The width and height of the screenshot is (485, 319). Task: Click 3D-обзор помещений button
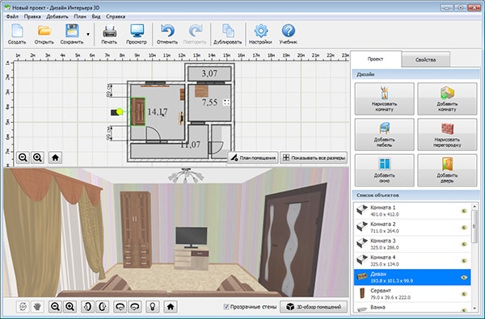(x=314, y=307)
